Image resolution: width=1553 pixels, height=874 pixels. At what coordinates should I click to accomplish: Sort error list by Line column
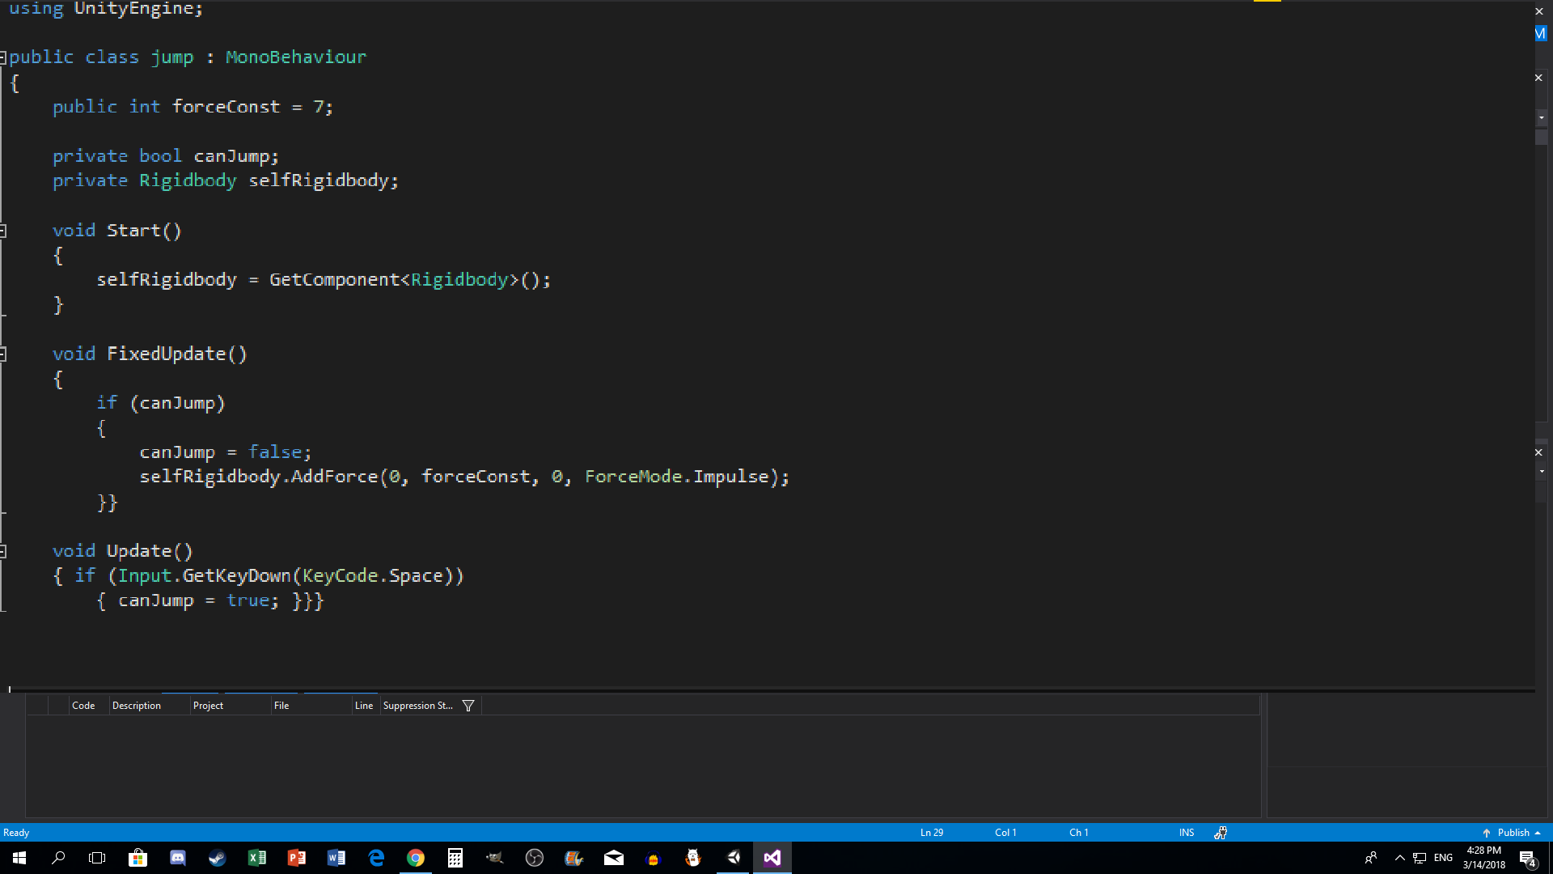(364, 706)
